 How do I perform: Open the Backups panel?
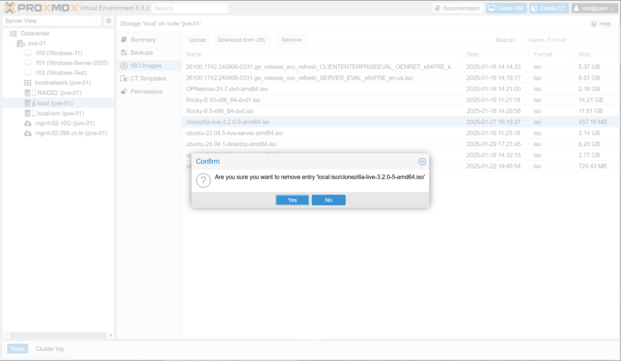click(142, 53)
